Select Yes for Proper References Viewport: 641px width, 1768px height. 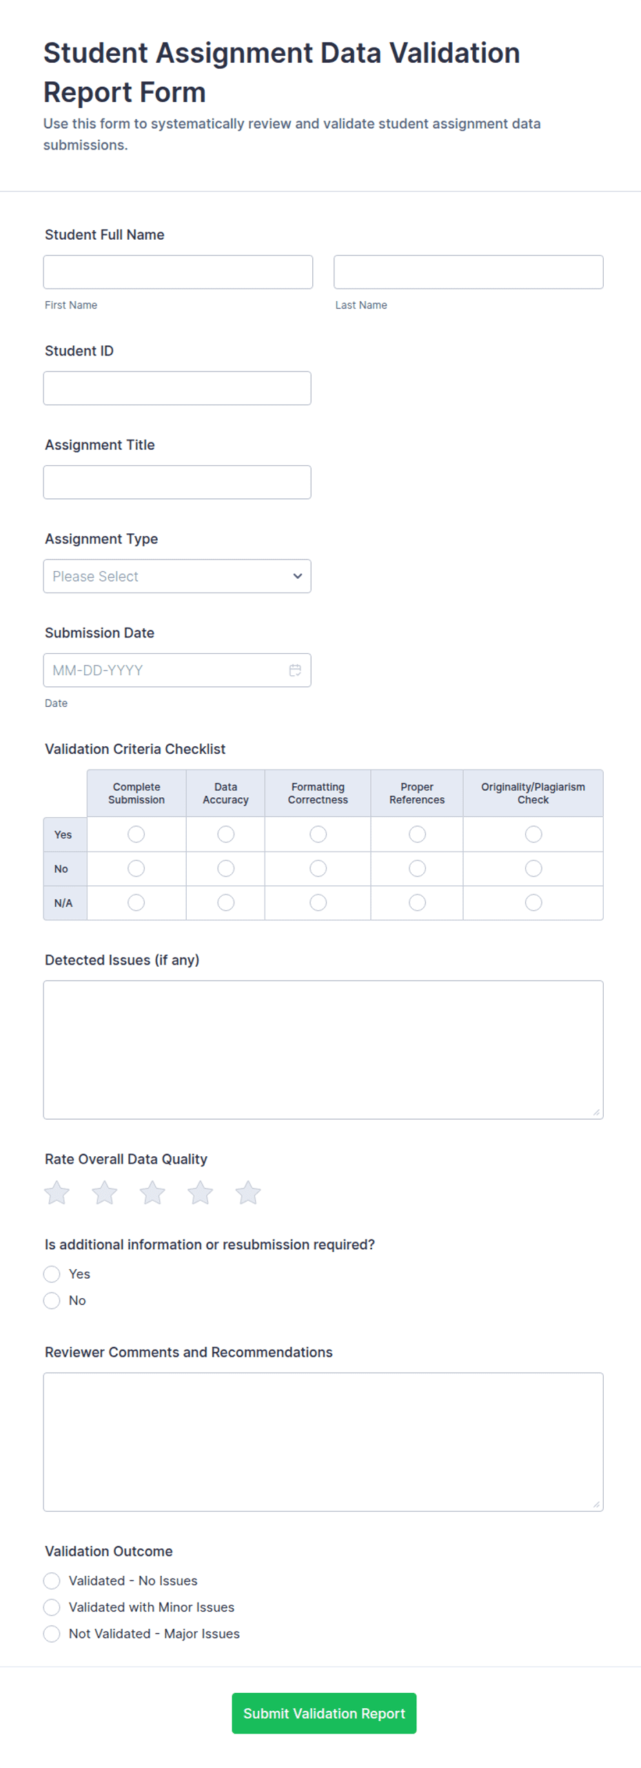click(x=417, y=834)
